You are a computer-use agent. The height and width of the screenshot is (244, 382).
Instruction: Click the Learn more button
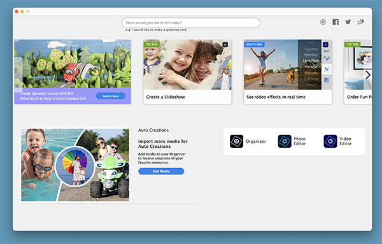click(111, 96)
